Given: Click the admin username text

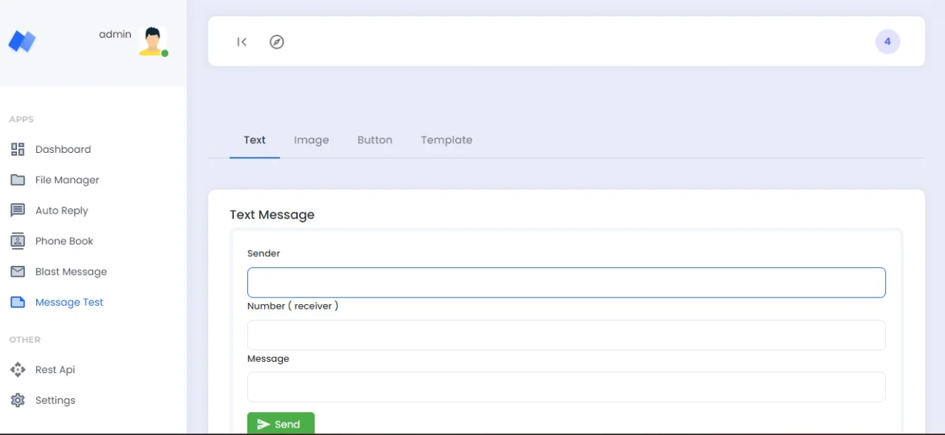Looking at the screenshot, I should [x=115, y=34].
